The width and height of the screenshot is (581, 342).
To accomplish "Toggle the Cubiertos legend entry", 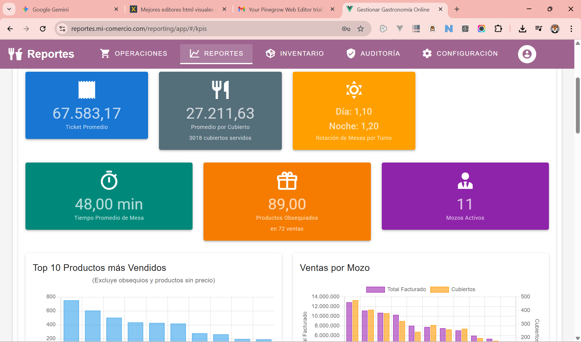I will tap(453, 289).
